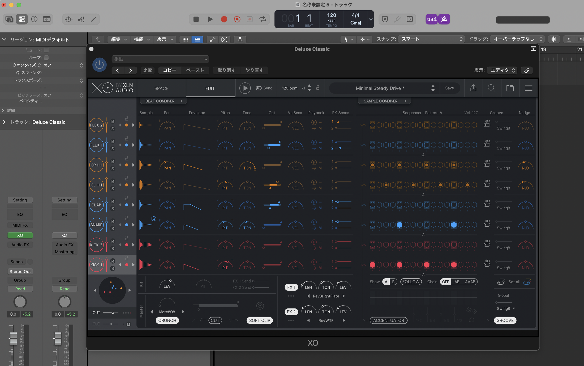Click the SOFT CLIP button
The height and width of the screenshot is (366, 584).
(x=260, y=320)
